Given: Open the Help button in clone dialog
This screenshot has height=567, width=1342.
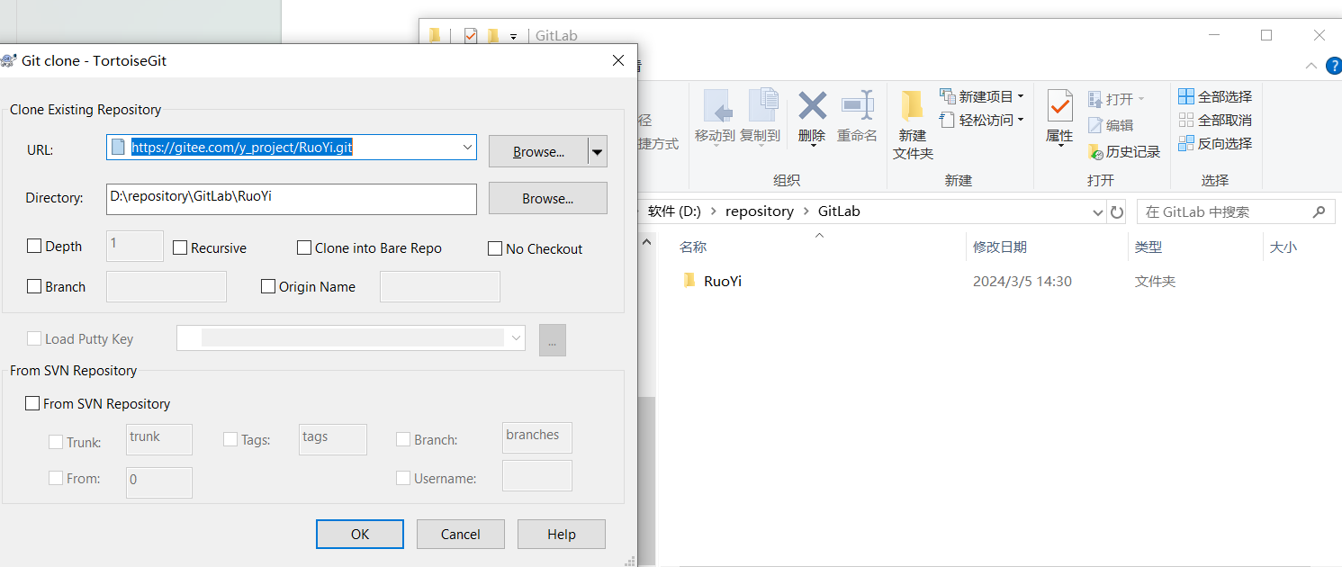Looking at the screenshot, I should (x=562, y=534).
